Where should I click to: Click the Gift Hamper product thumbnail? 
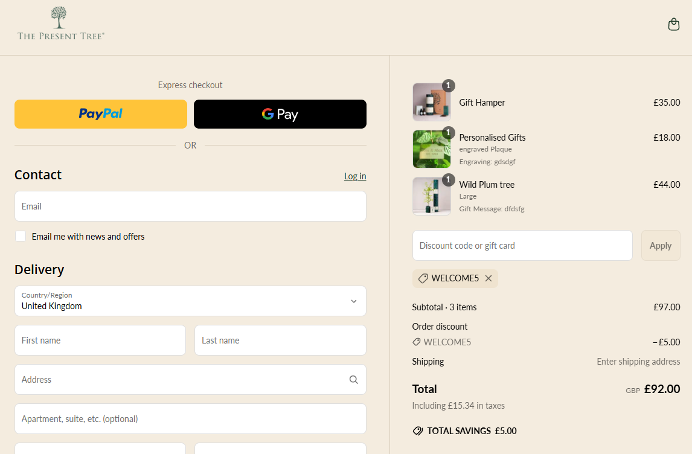coord(431,103)
